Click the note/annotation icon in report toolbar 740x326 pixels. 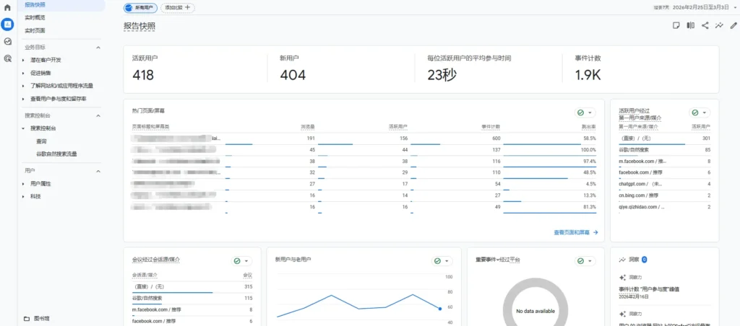click(676, 26)
